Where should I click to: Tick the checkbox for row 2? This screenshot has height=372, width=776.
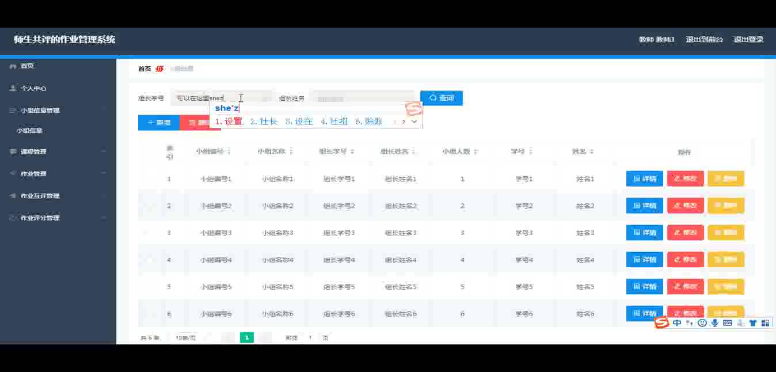(149, 206)
